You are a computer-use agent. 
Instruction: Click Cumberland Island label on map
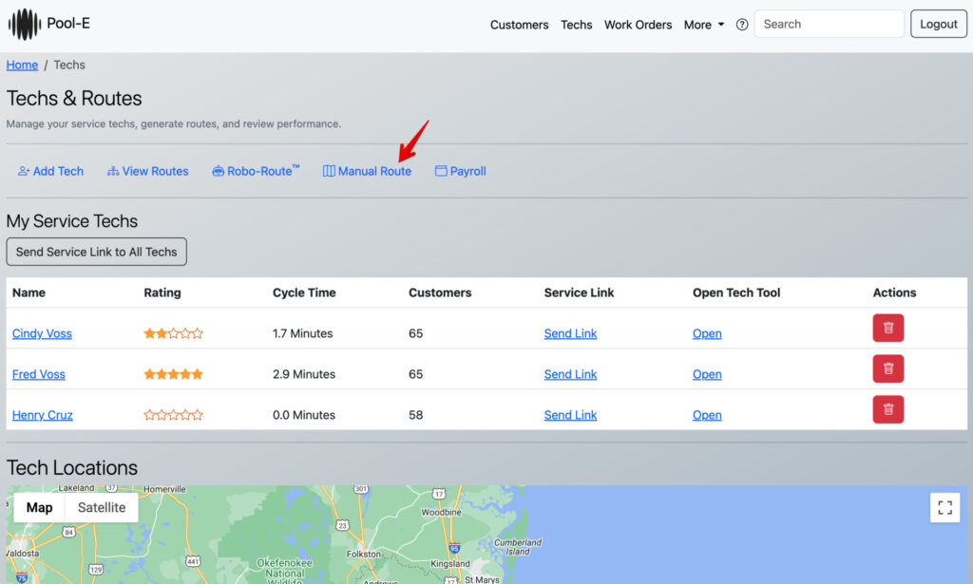[518, 547]
